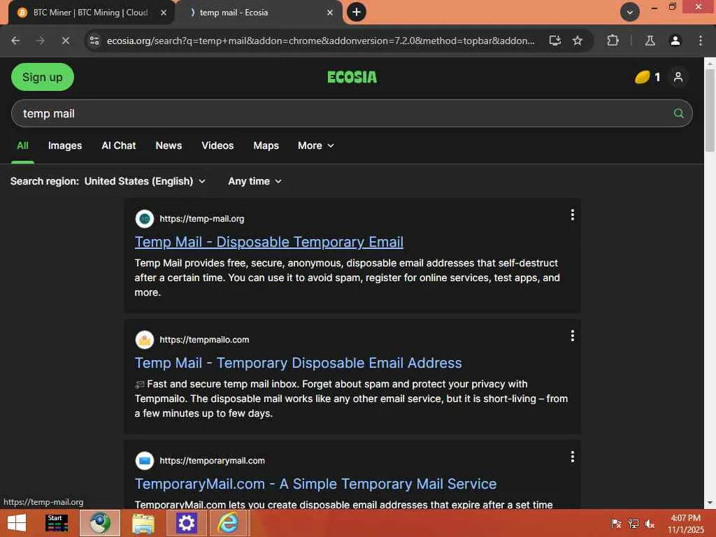Click the https://temporarymail.com URL
The height and width of the screenshot is (537, 716).
click(x=212, y=461)
